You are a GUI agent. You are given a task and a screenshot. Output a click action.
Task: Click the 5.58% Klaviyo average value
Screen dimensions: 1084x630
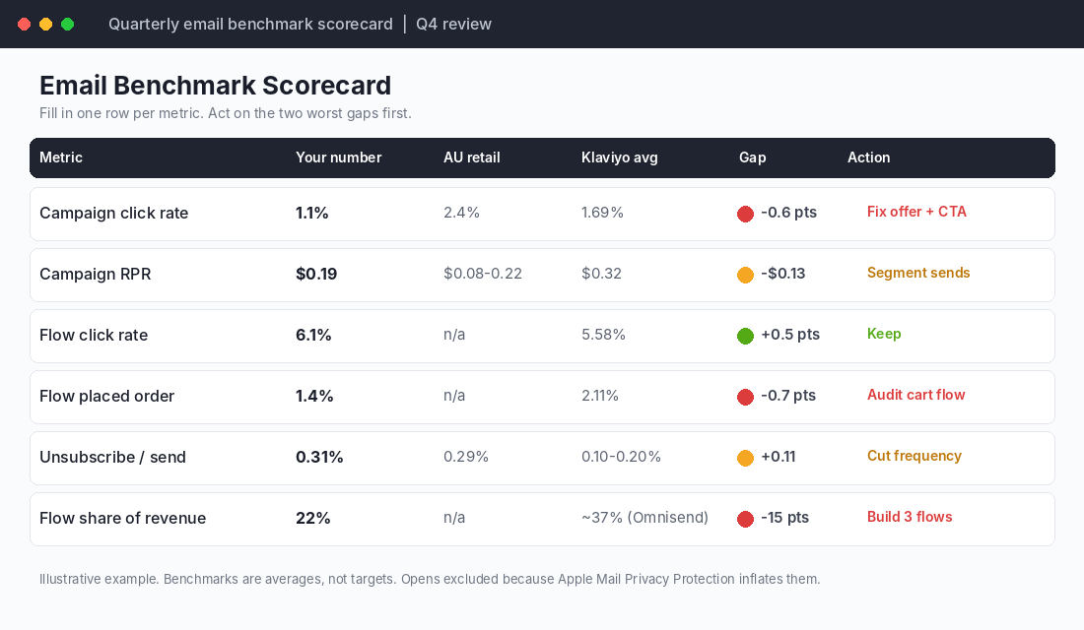coord(603,335)
